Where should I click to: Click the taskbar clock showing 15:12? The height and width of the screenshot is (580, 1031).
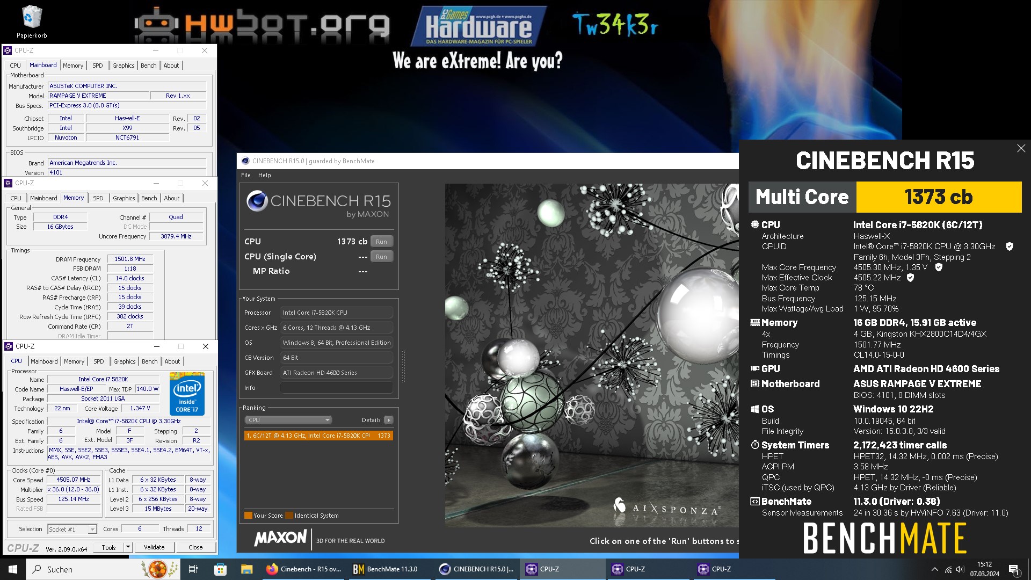pos(985,569)
